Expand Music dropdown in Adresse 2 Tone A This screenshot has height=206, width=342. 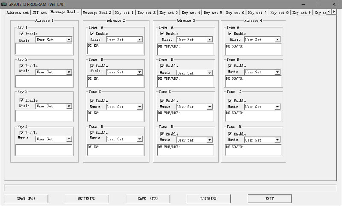coord(139,40)
